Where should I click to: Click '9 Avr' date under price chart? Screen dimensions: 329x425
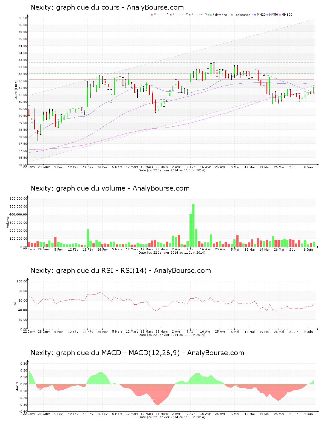click(191, 167)
